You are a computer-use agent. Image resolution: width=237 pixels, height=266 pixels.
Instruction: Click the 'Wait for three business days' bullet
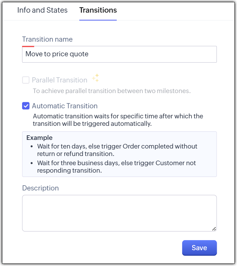point(116,167)
